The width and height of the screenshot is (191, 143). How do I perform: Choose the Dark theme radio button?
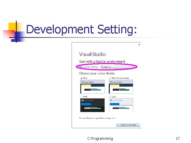81,97
